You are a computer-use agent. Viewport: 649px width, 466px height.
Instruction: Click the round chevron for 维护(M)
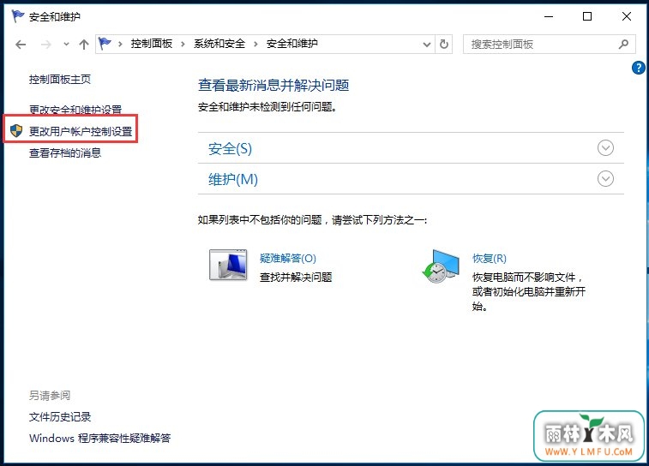(605, 179)
